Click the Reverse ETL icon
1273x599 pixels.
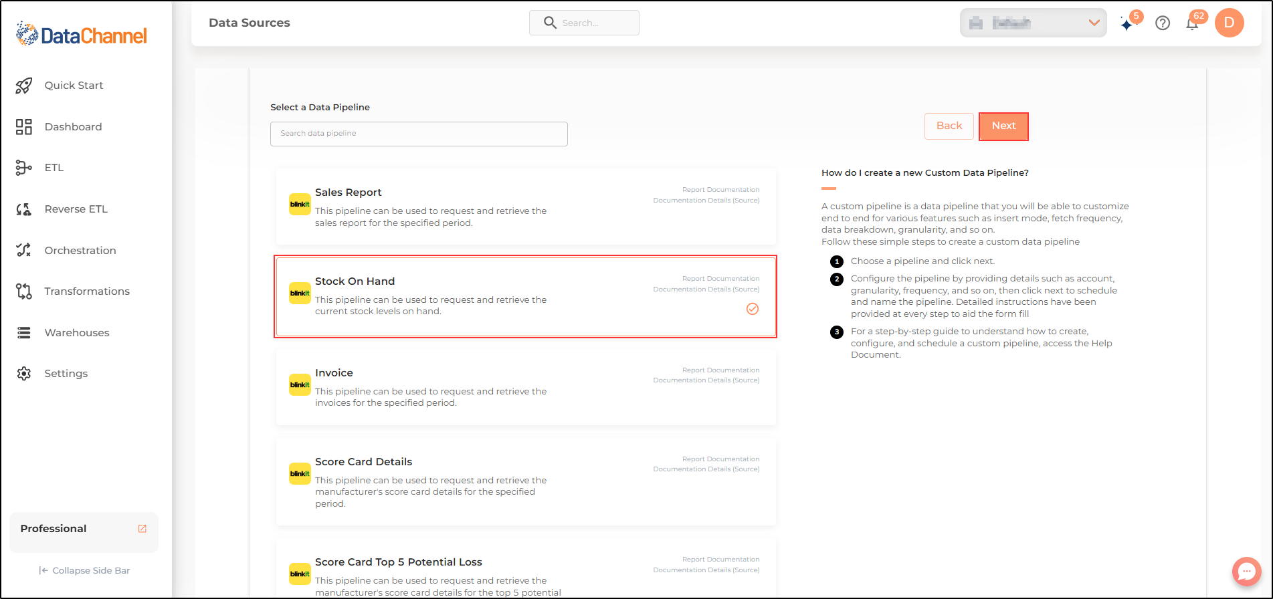[24, 209]
